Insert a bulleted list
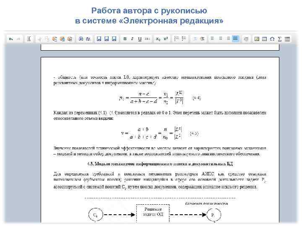This screenshot has height=226, width=302. click(184, 39)
